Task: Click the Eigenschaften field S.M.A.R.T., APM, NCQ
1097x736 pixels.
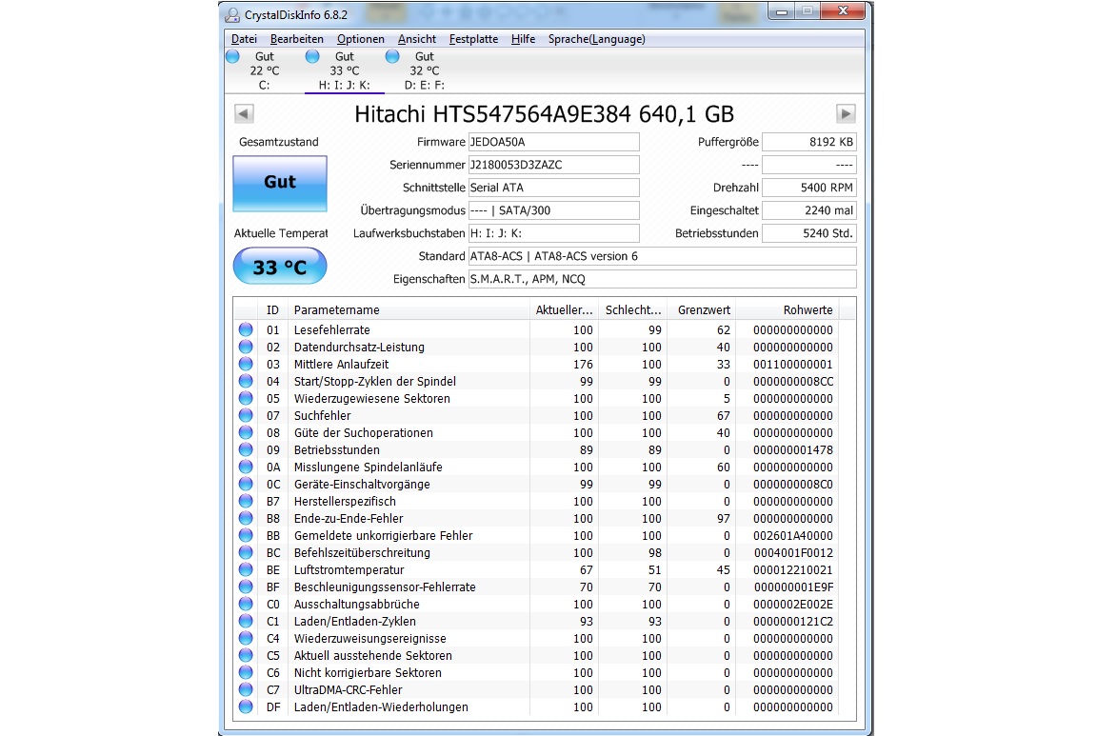Action: pyautogui.click(x=662, y=279)
